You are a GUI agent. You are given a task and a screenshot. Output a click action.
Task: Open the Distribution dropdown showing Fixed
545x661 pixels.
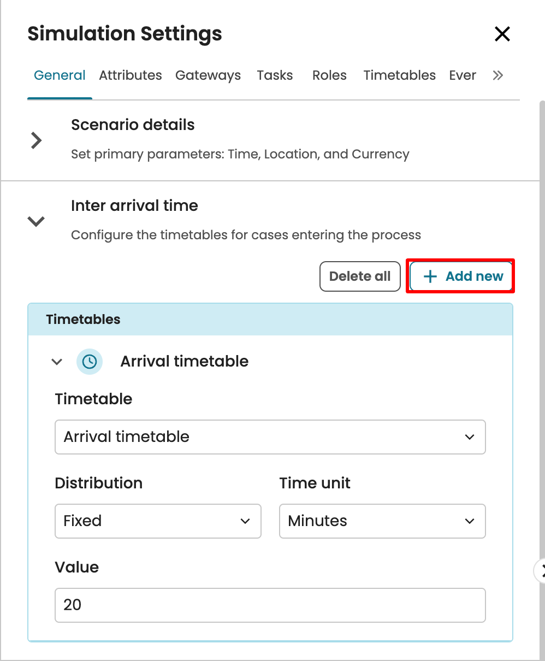[158, 521]
